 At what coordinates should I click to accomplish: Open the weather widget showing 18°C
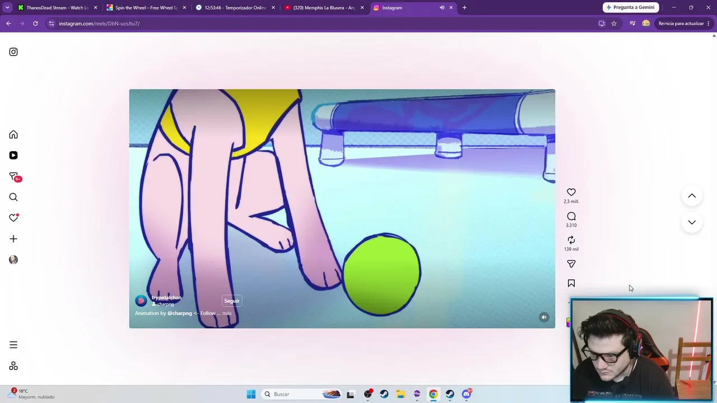(32, 394)
